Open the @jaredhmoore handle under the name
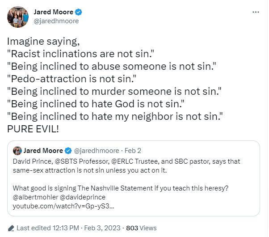The width and height of the screenshot is (269, 237). click(56, 21)
